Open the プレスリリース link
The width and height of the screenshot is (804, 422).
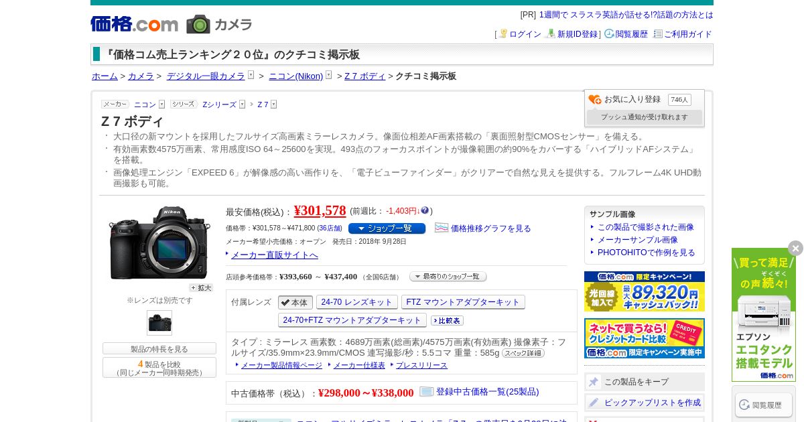click(421, 365)
